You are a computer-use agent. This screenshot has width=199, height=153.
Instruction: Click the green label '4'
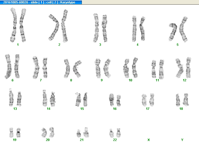pyautogui.click(x=138, y=45)
